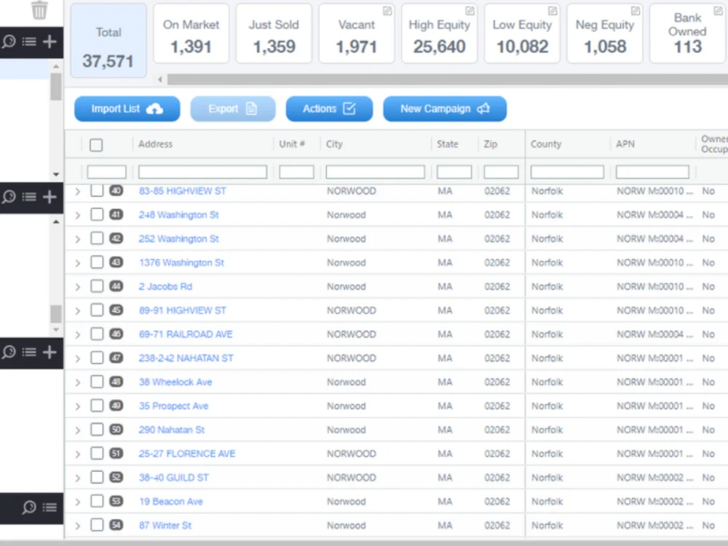Check the box for 252 Washington St

pos(97,238)
